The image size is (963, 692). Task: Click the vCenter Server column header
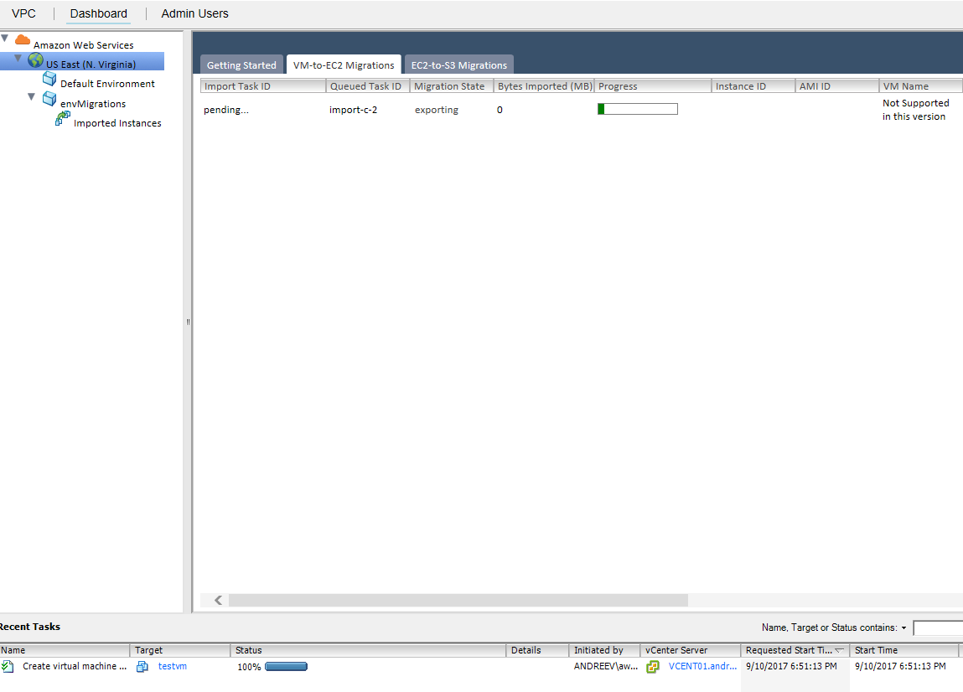tap(691, 650)
